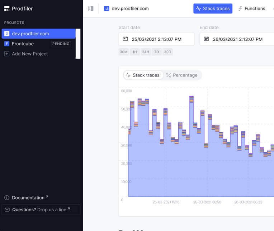Switch chart to Percentage view
This screenshot has width=274, height=231.
(182, 75)
